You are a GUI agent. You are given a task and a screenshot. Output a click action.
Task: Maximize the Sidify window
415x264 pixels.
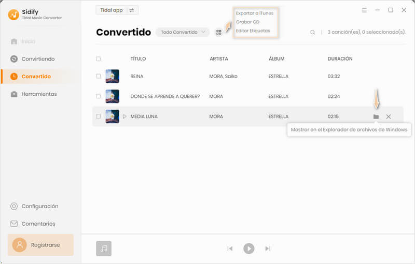(x=391, y=10)
